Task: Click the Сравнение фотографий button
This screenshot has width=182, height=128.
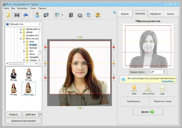Action: pos(23,121)
